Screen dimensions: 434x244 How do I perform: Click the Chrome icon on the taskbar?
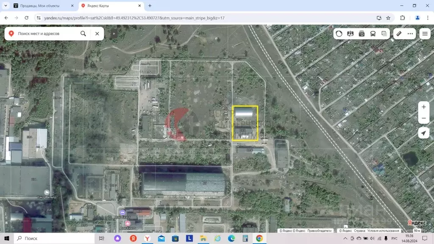click(x=259, y=238)
